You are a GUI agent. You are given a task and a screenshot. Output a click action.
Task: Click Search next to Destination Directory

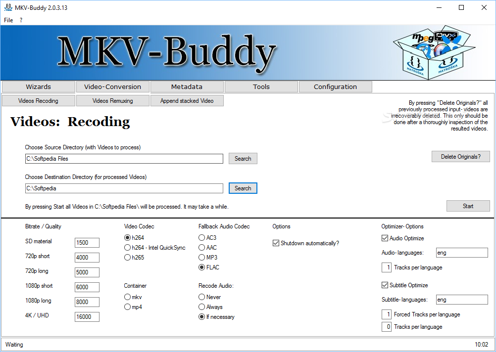pyautogui.click(x=243, y=188)
